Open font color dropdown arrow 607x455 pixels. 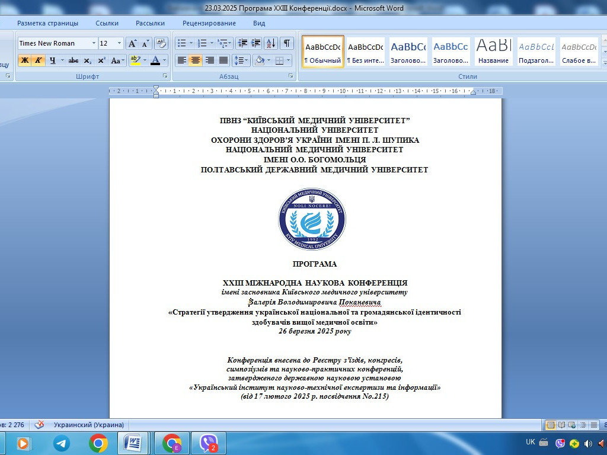[x=165, y=60]
